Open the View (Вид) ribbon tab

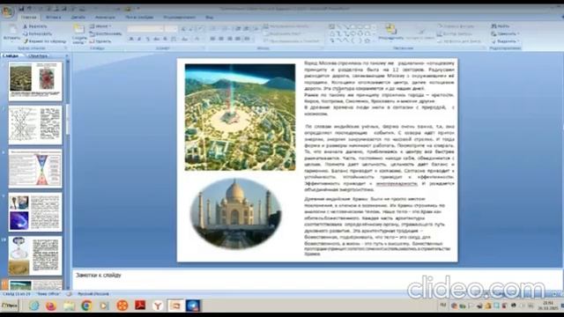tap(210, 18)
